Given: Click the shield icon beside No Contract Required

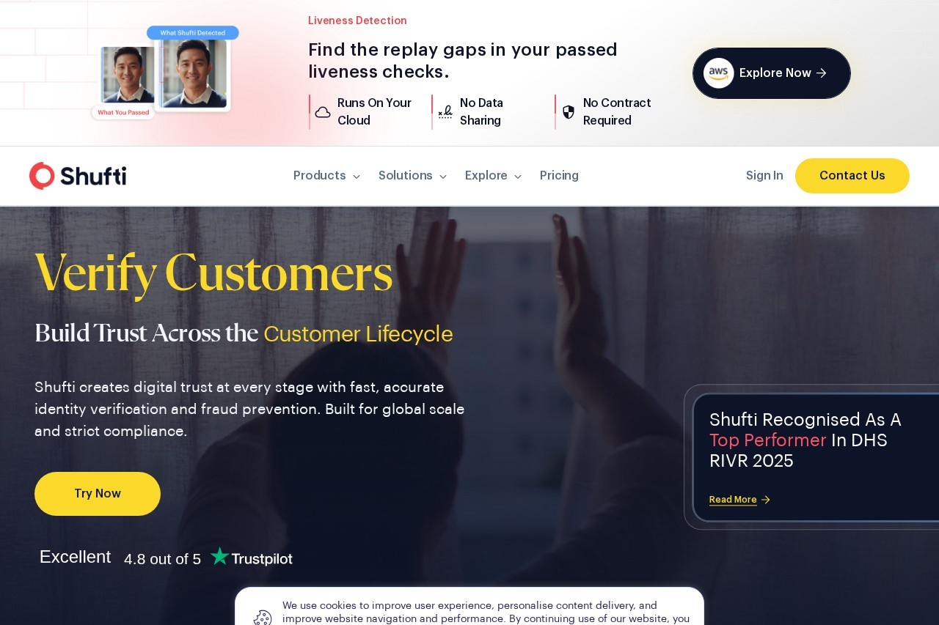Looking at the screenshot, I should pos(569,112).
